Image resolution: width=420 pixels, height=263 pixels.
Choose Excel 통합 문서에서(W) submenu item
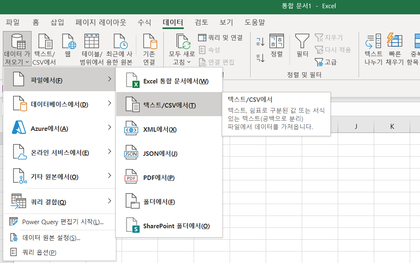(169, 81)
